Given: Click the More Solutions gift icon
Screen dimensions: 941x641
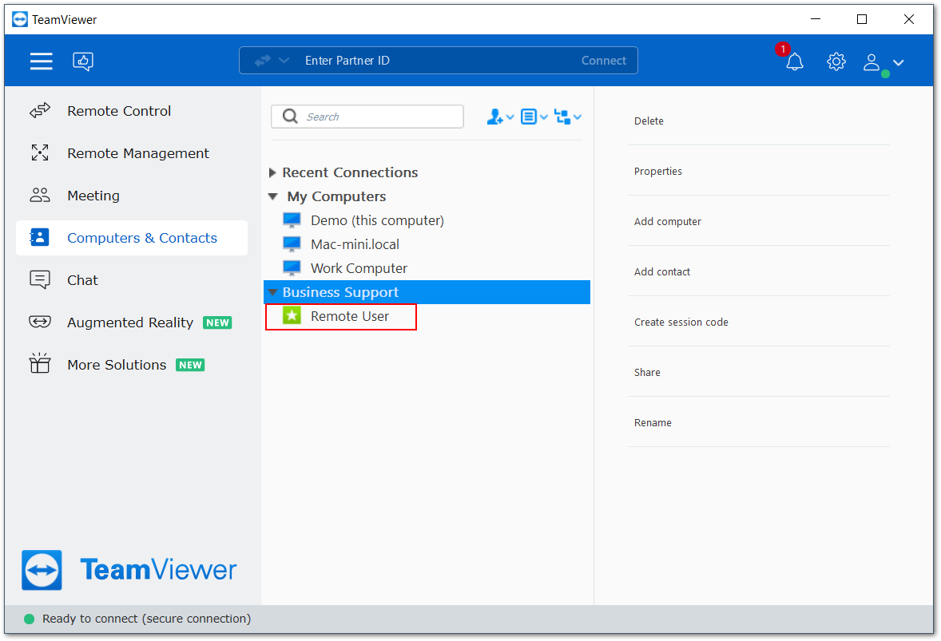Looking at the screenshot, I should click(40, 363).
